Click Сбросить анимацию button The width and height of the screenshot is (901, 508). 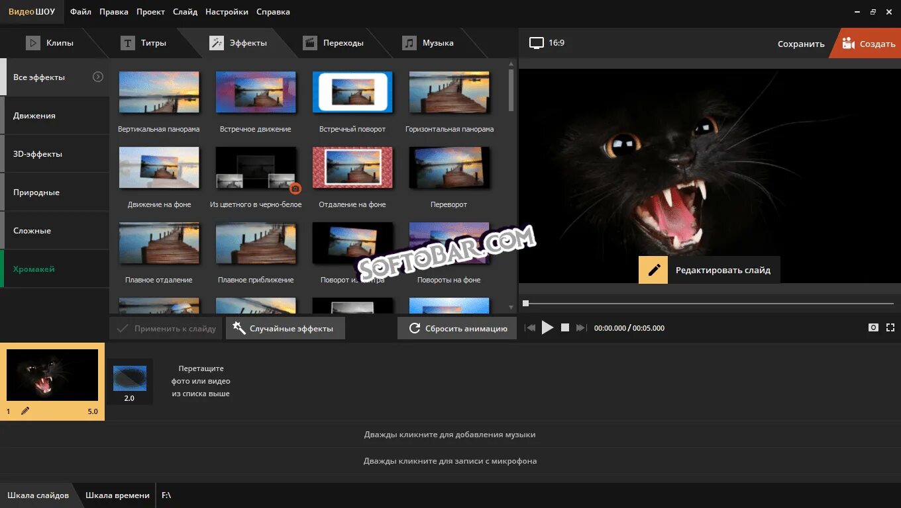457,328
